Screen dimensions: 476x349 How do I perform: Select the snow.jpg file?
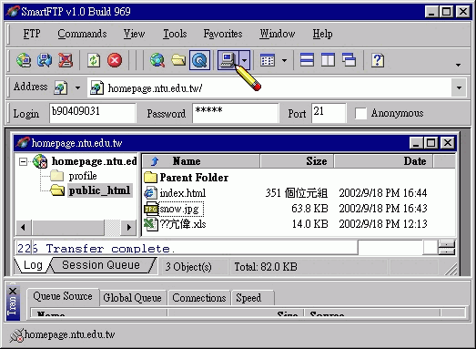click(179, 209)
